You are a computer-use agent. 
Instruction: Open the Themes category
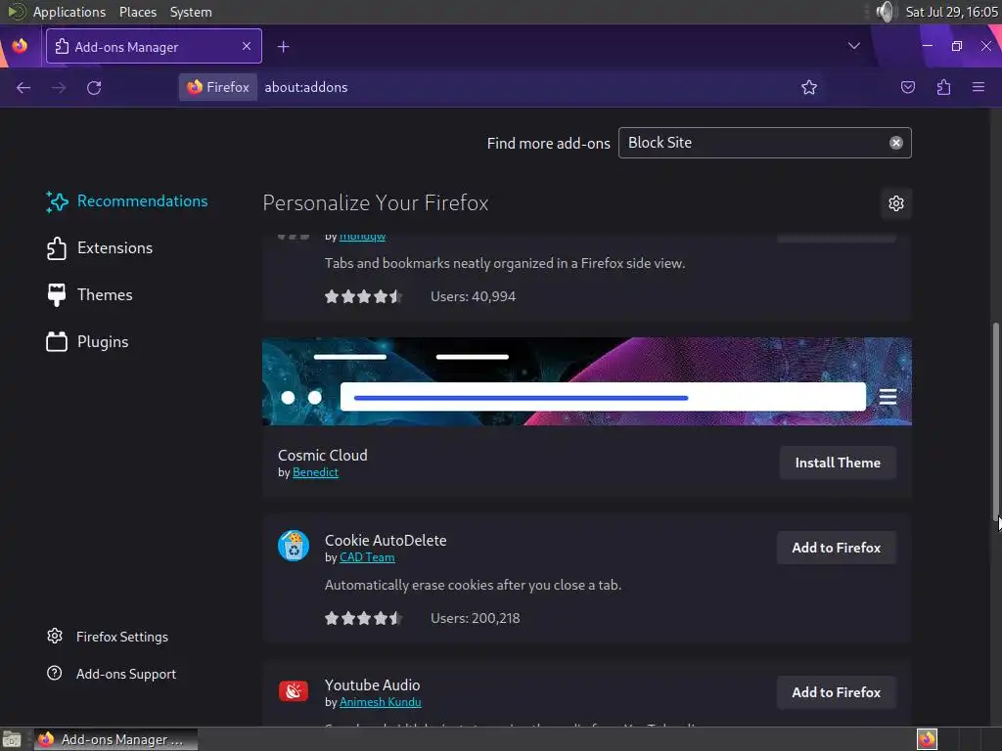coord(89,295)
